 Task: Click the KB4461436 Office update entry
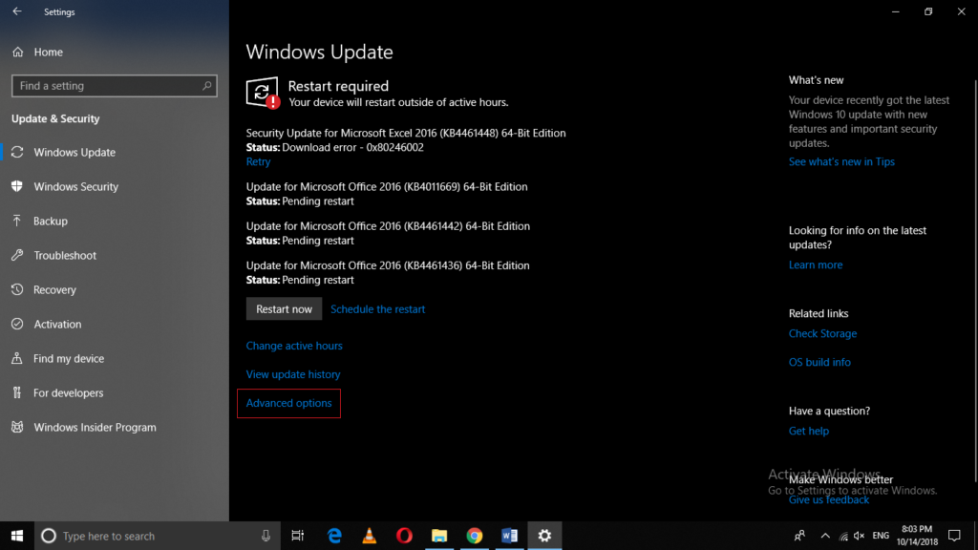388,272
